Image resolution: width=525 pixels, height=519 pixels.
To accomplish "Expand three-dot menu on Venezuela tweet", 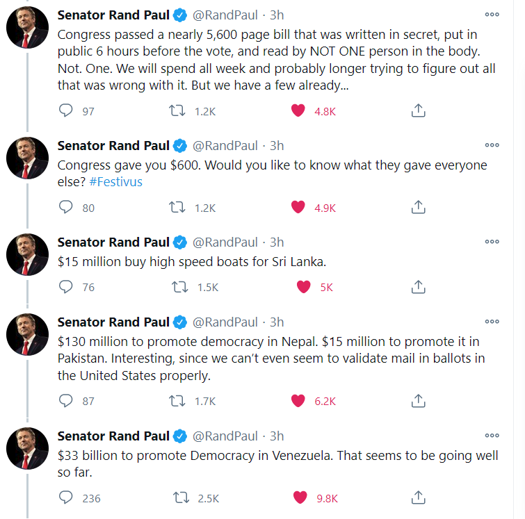I will click(x=492, y=436).
